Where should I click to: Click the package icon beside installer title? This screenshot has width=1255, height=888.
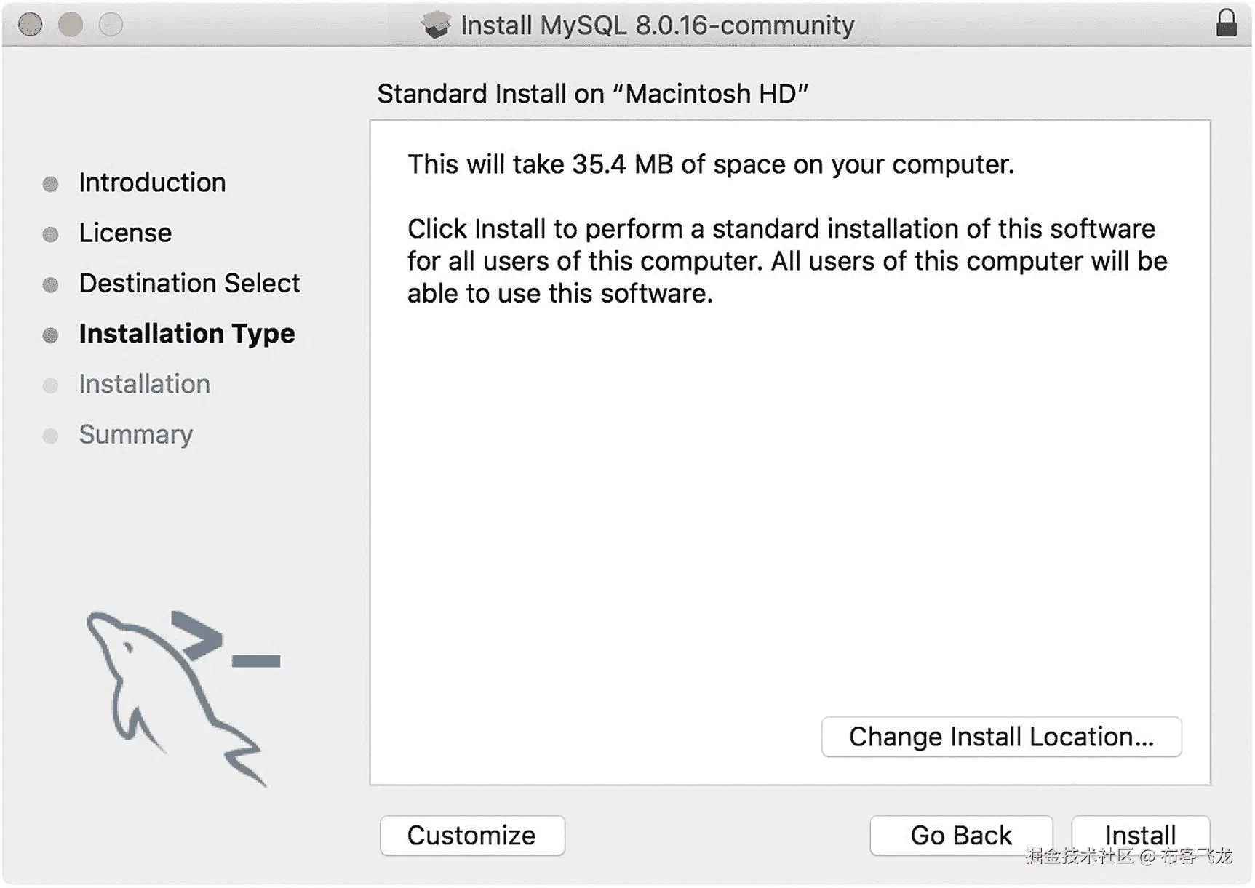click(x=436, y=25)
